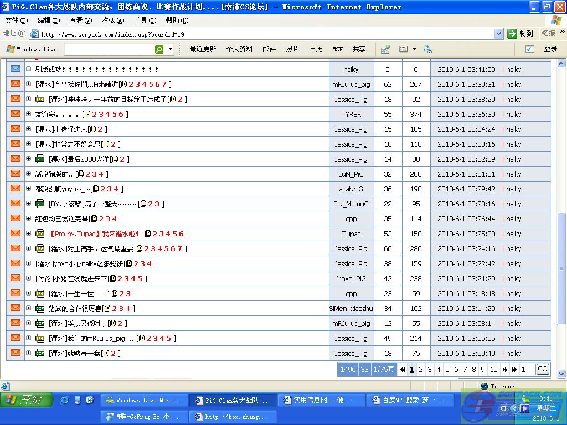This screenshot has width=567, height=425.
Task: Click the envelope icon beside 友谊赛 thread
Action: 16,114
